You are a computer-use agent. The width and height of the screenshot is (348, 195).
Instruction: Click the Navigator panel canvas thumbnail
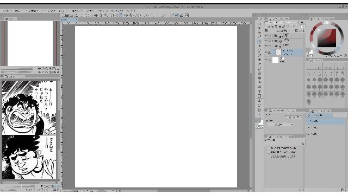pyautogui.click(x=30, y=43)
